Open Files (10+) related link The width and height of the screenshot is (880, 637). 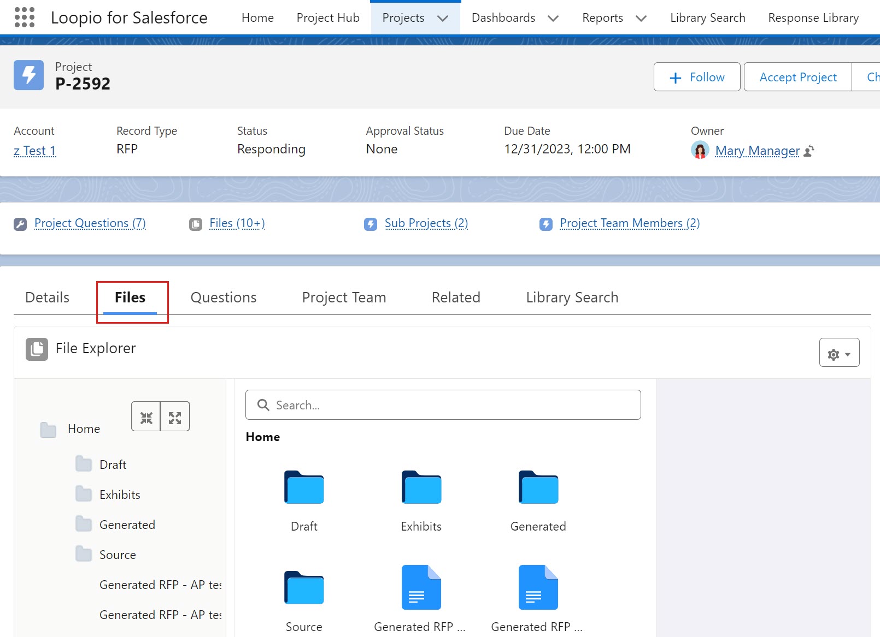(x=237, y=223)
